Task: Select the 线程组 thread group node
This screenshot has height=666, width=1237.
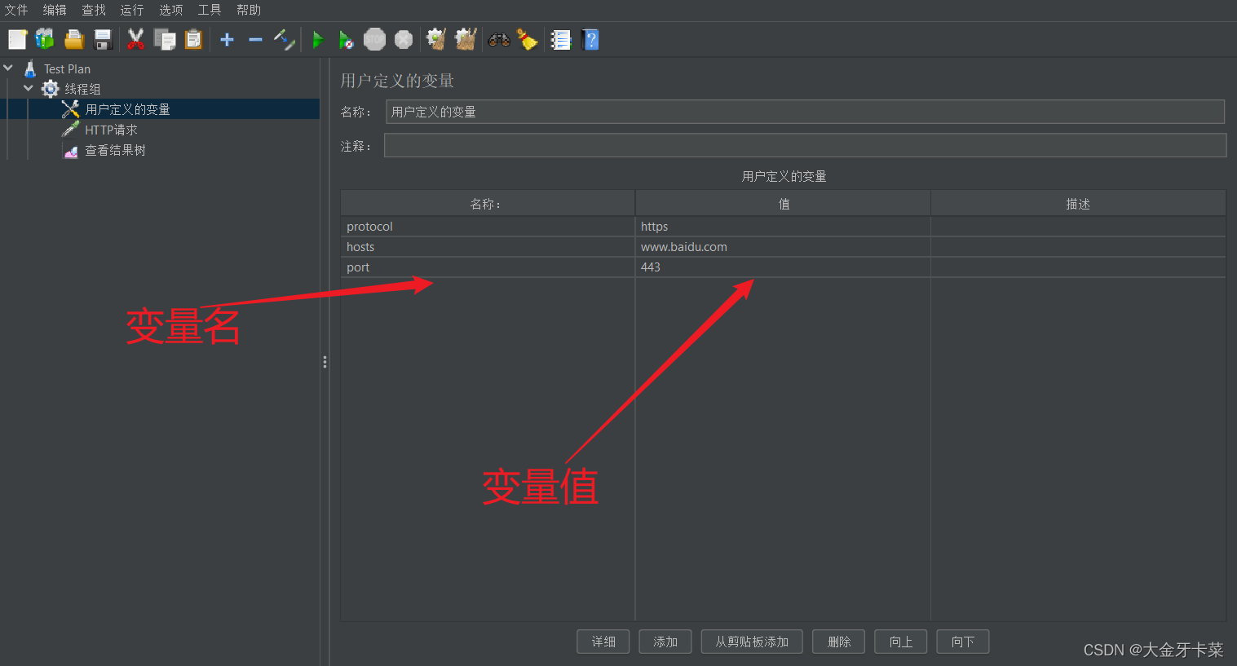Action: 82,89
